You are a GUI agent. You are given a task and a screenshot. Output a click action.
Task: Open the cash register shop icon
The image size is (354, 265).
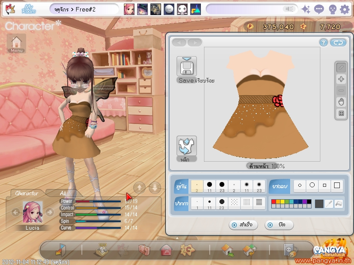(x=102, y=250)
